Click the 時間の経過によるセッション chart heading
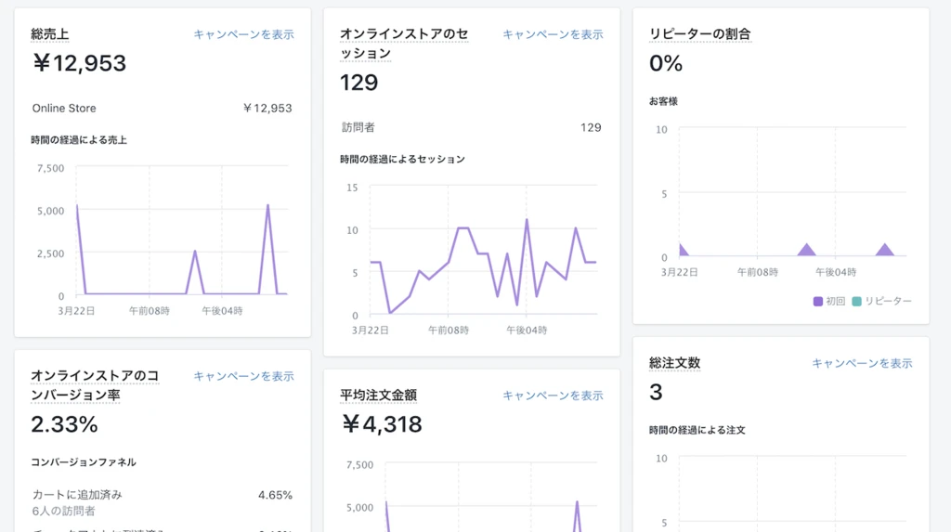 click(402, 160)
